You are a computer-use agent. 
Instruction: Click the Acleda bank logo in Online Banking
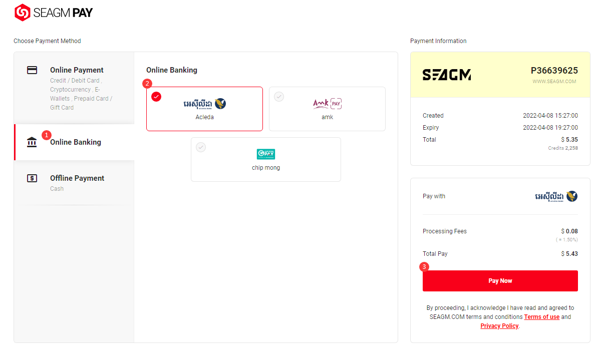[x=204, y=104]
